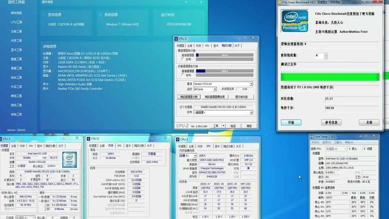389x219 pixels.
Task: Increase the thread count with the Fritz up arrow
Action: pos(326,54)
